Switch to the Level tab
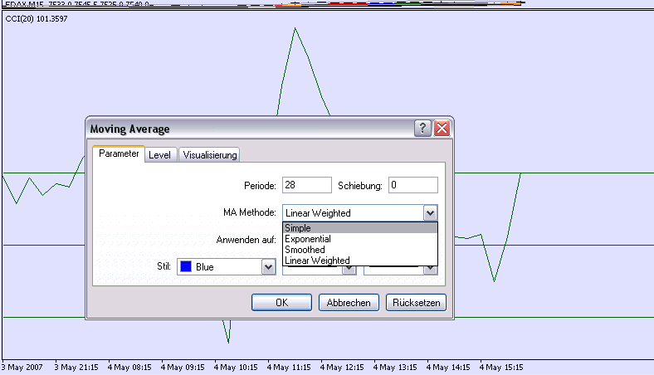The height and width of the screenshot is (375, 654). click(x=159, y=154)
